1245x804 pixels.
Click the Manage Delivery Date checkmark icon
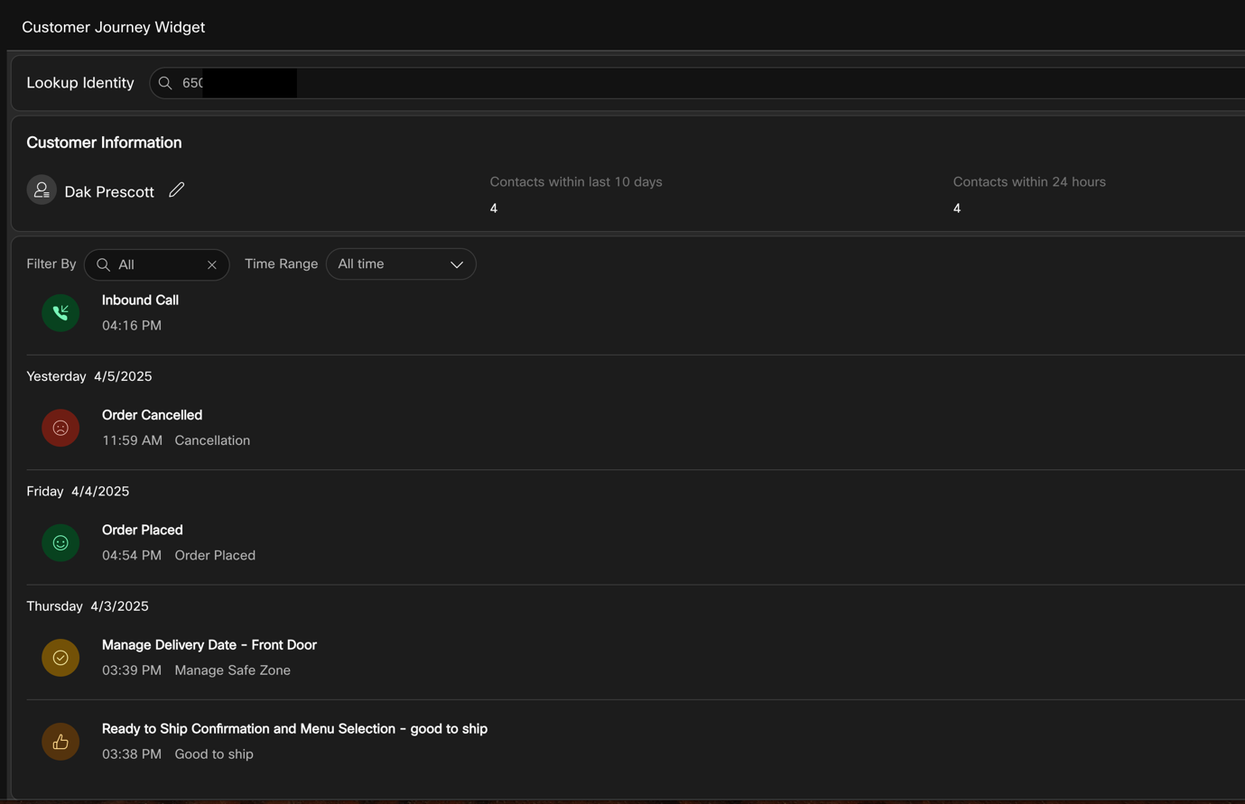tap(60, 658)
